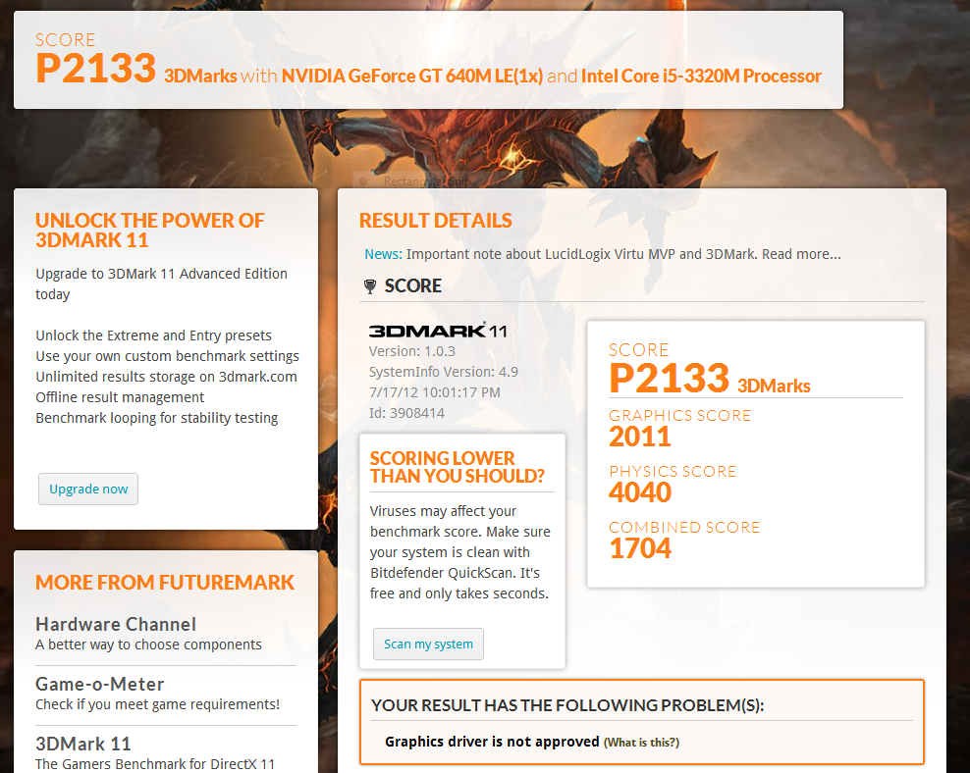Open the 3DMark 11 Futuremark link
The width and height of the screenshot is (970, 773).
click(x=82, y=744)
